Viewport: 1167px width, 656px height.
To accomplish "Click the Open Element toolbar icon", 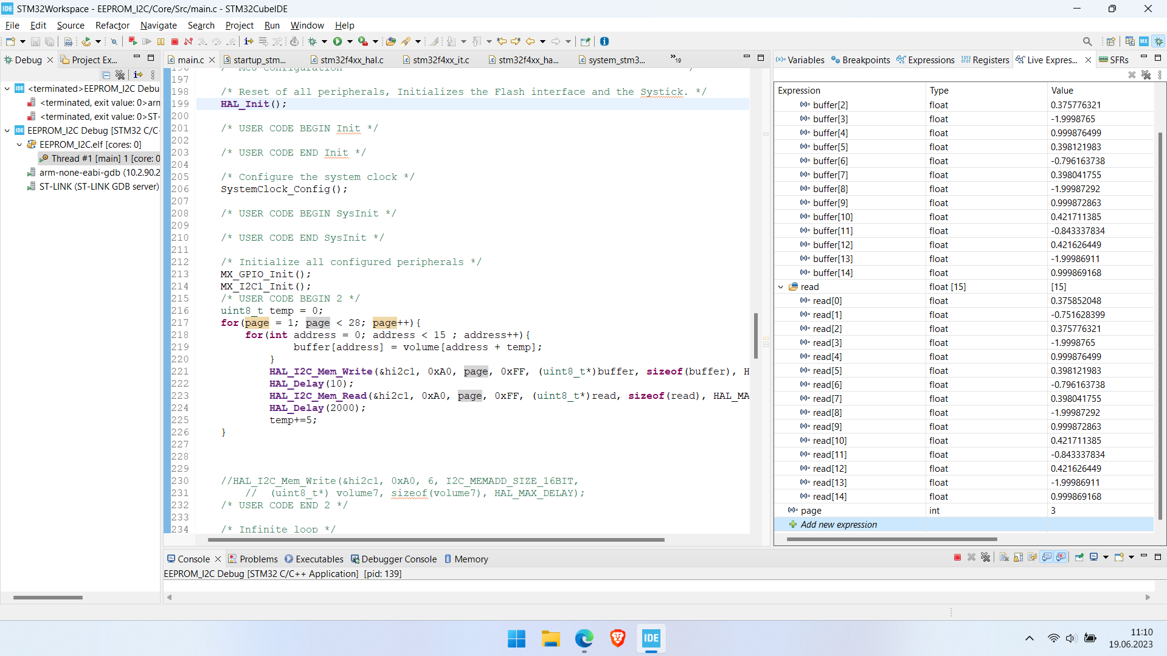I will click(391, 41).
